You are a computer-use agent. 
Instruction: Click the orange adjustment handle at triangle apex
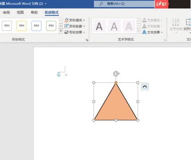(x=116, y=83)
